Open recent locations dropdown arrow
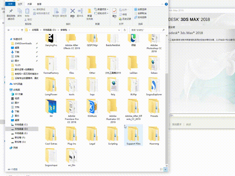 click(x=18, y=30)
